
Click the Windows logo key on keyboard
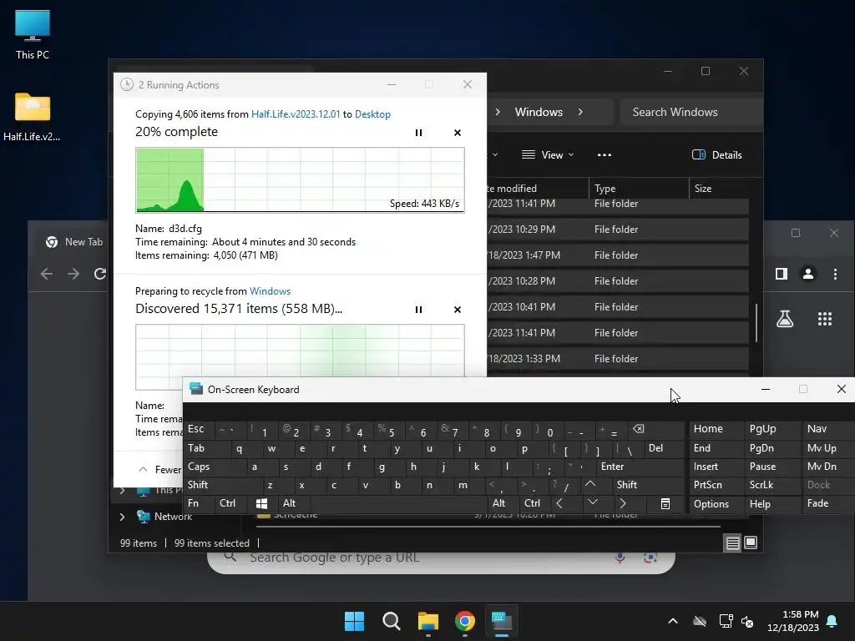click(261, 503)
